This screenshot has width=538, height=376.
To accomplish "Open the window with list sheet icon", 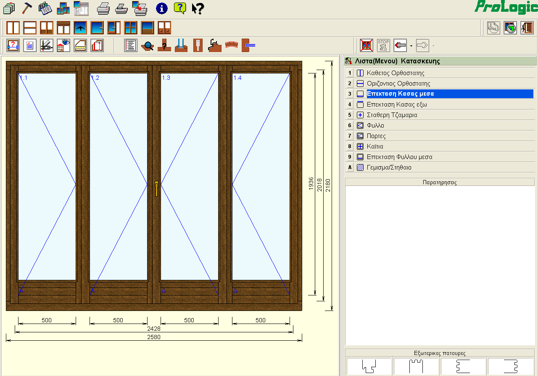I will point(81,8).
